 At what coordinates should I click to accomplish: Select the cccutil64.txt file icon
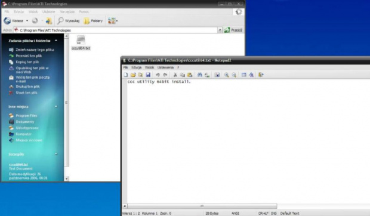(81, 40)
